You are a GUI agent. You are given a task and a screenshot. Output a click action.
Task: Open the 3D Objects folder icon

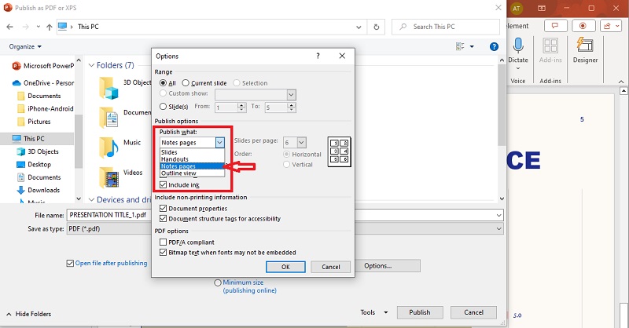109,88
